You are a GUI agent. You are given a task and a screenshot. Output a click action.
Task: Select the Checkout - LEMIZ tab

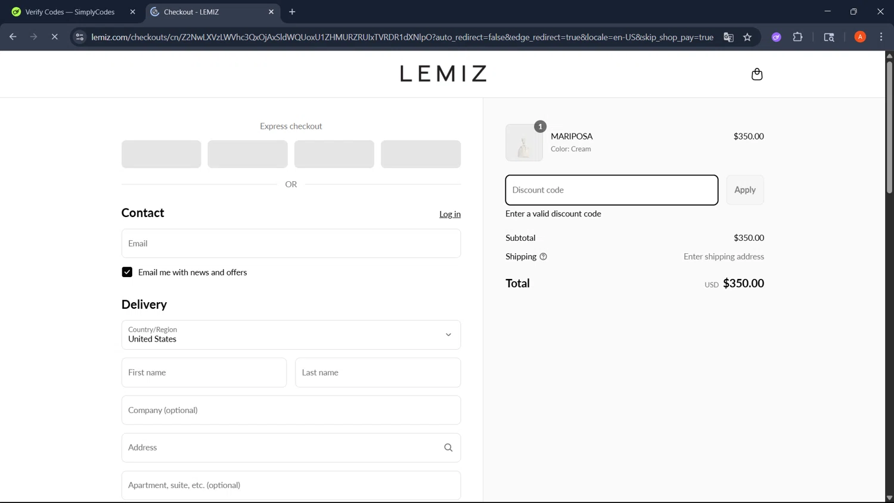213,12
